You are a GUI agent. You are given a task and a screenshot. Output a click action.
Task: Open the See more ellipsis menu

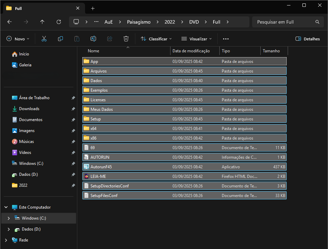(225, 39)
